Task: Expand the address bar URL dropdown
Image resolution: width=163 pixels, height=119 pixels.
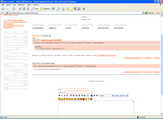Action: (x=143, y=13)
